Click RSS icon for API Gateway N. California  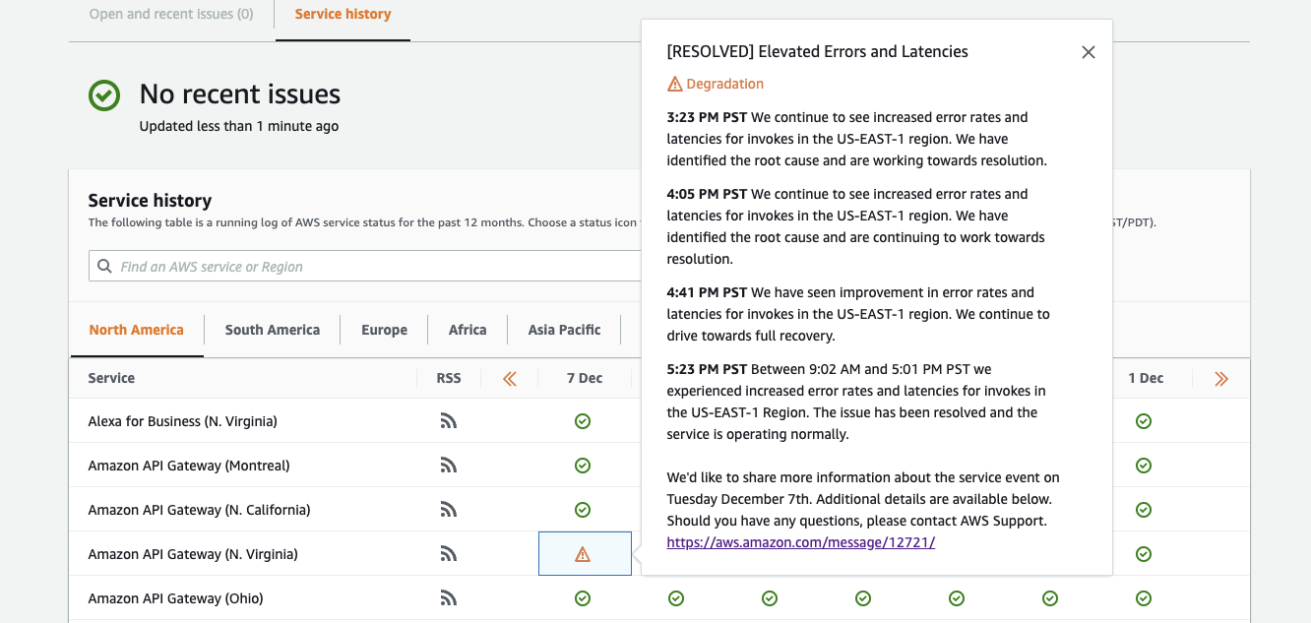coord(449,510)
